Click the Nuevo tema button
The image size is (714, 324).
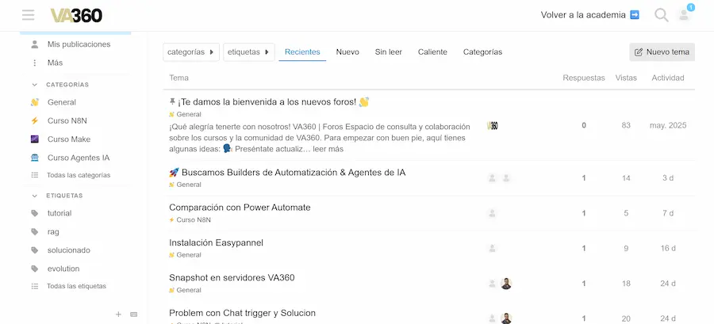click(662, 51)
